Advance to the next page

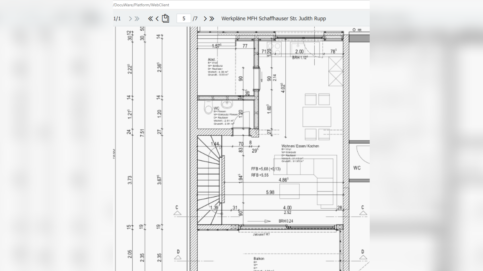pyautogui.click(x=205, y=19)
